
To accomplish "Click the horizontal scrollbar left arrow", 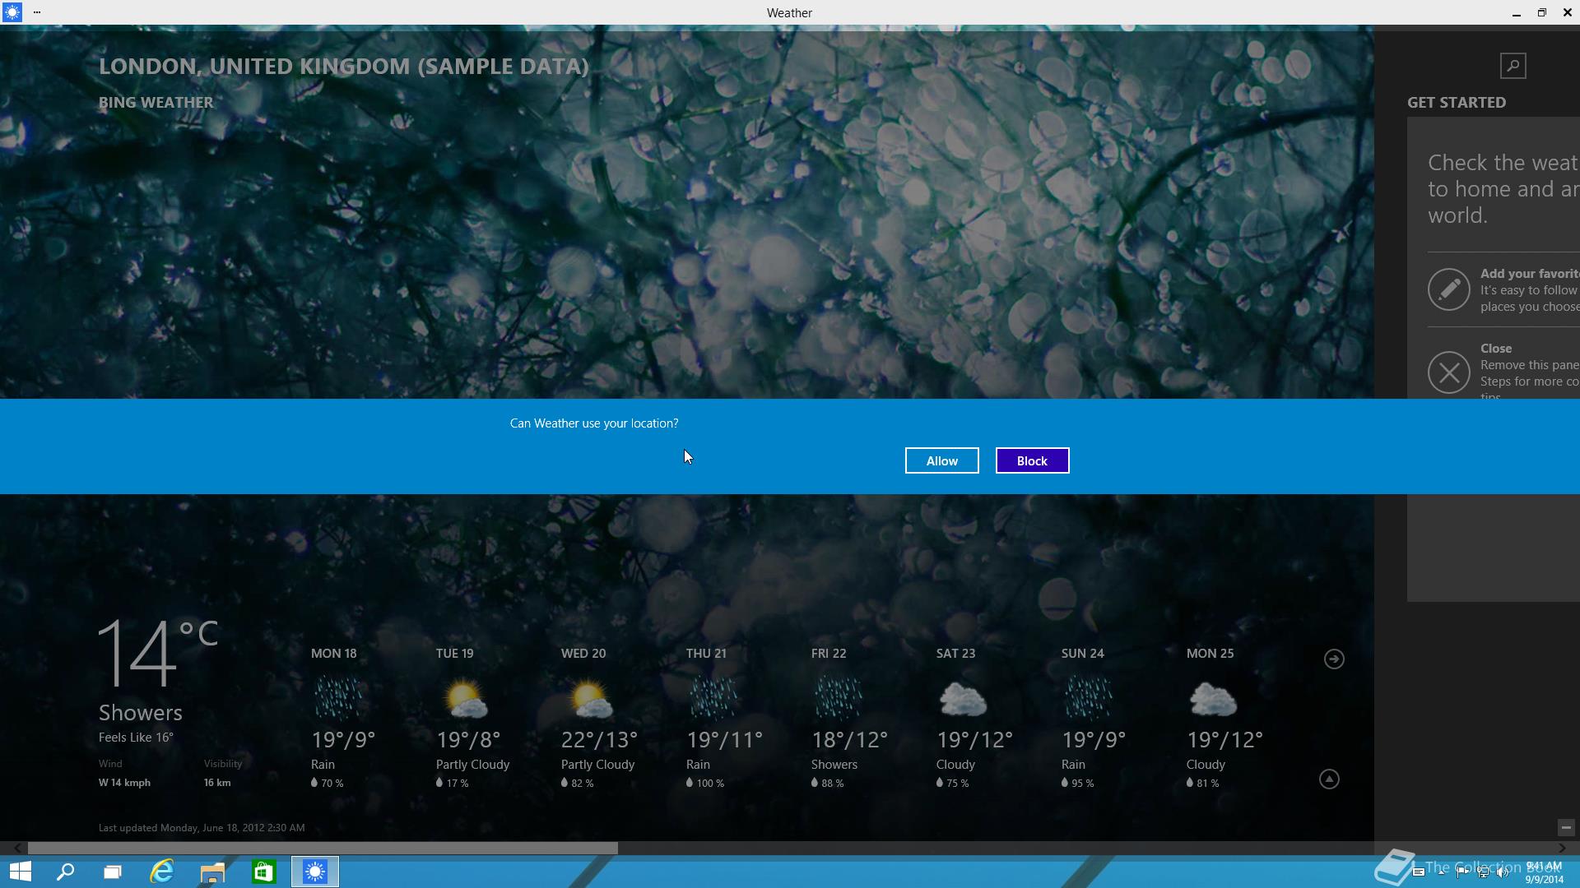I will point(17,848).
